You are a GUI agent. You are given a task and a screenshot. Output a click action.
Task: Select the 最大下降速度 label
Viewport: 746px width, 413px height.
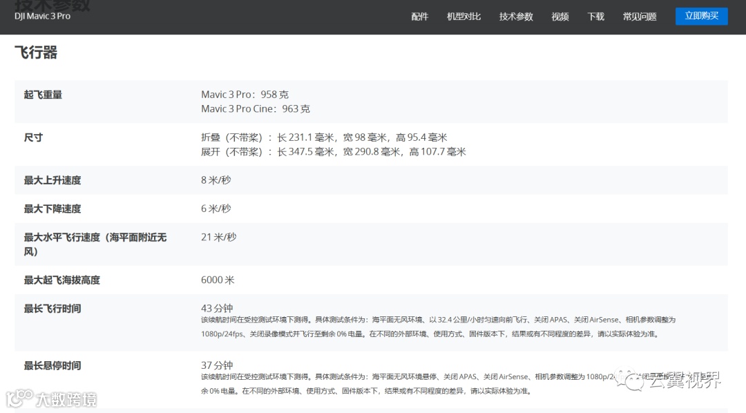click(52, 209)
